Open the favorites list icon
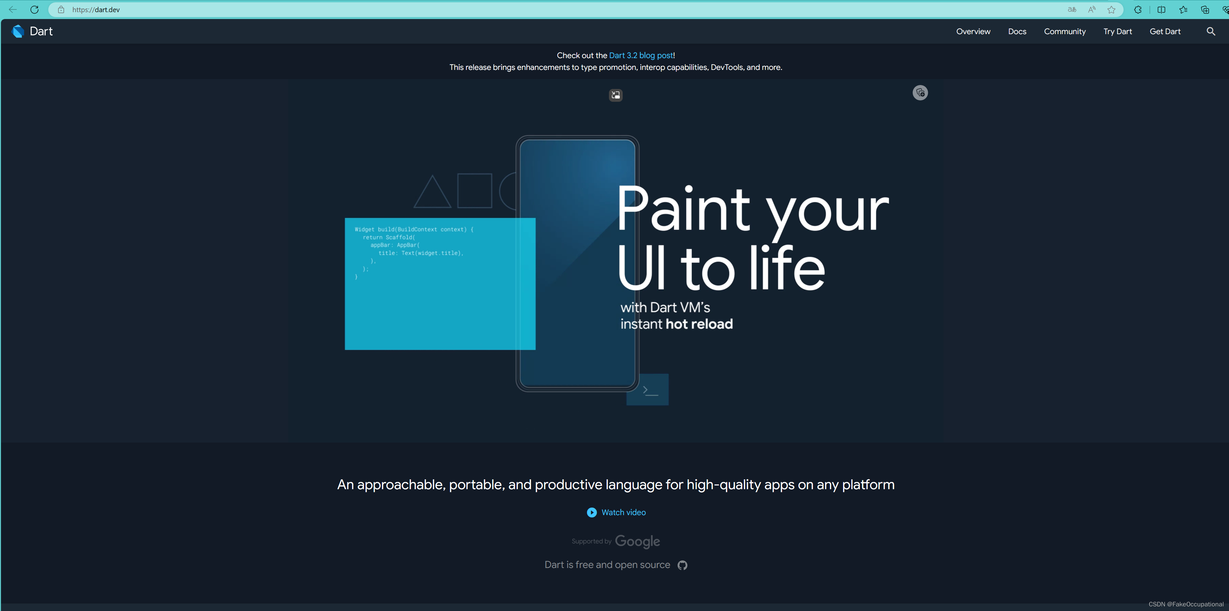 tap(1183, 10)
